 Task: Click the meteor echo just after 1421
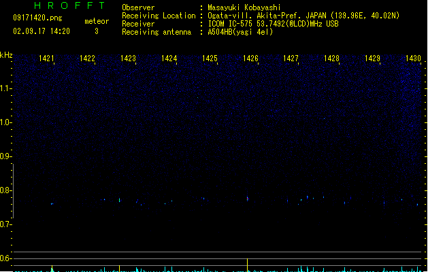click(52, 204)
